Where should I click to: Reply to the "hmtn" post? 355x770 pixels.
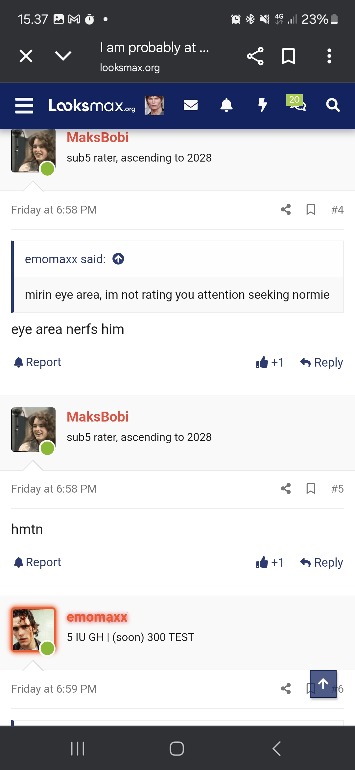(x=321, y=562)
